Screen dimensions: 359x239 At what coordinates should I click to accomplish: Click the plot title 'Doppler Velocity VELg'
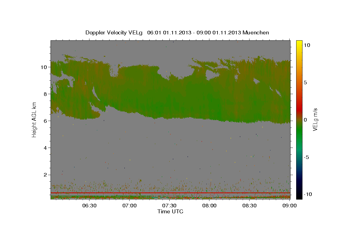click(114, 33)
